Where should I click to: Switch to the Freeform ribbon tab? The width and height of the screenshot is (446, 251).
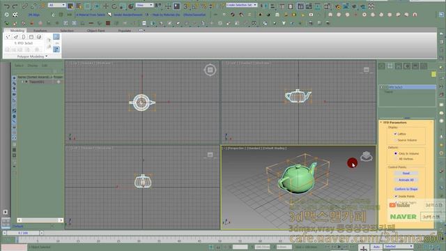click(40, 31)
